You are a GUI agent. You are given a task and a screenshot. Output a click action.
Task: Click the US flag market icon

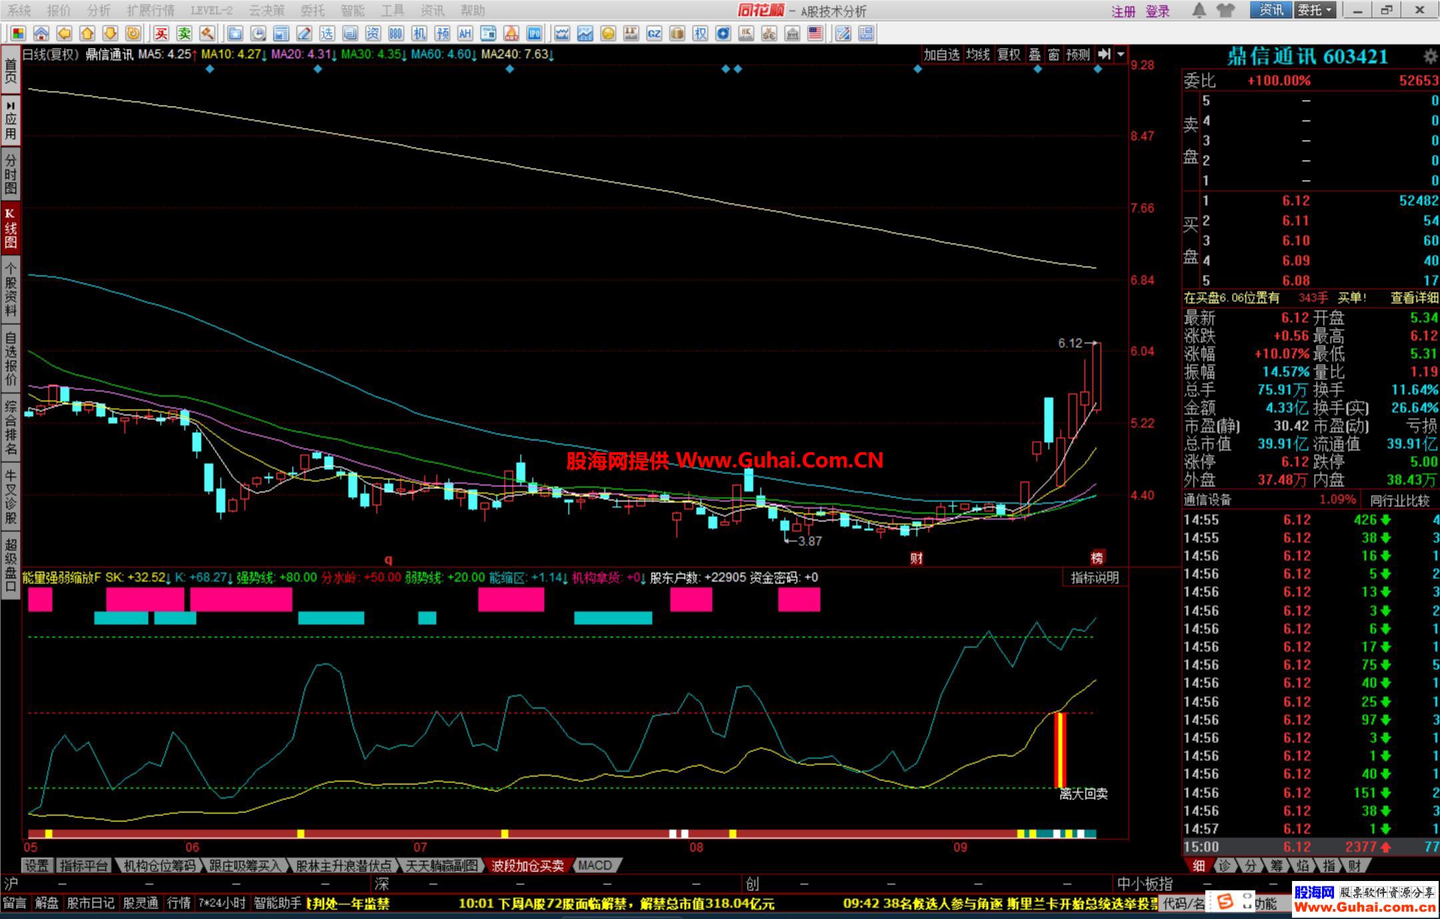tap(815, 33)
